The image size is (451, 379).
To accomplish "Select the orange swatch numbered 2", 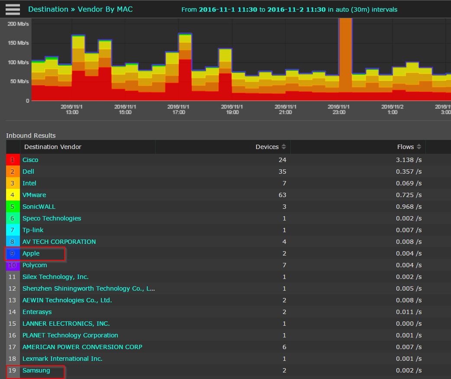I will [x=13, y=172].
